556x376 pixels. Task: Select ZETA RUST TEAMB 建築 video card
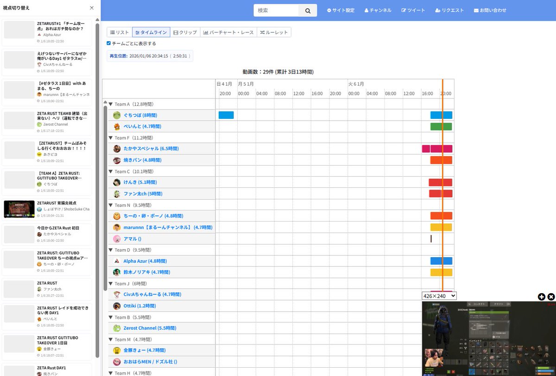(x=48, y=121)
